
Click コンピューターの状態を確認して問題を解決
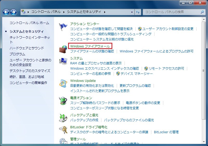[x=101, y=29]
